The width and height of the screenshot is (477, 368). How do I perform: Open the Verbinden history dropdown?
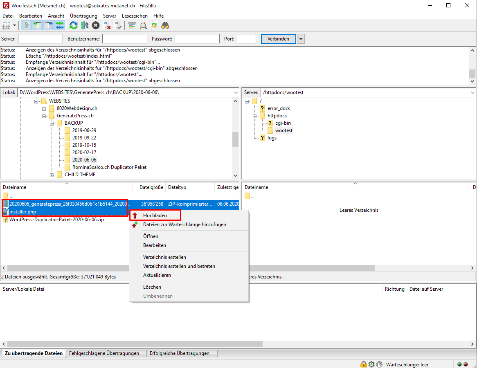tap(301, 38)
